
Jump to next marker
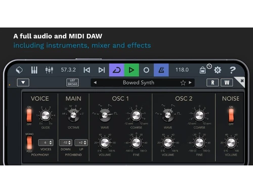(102, 70)
